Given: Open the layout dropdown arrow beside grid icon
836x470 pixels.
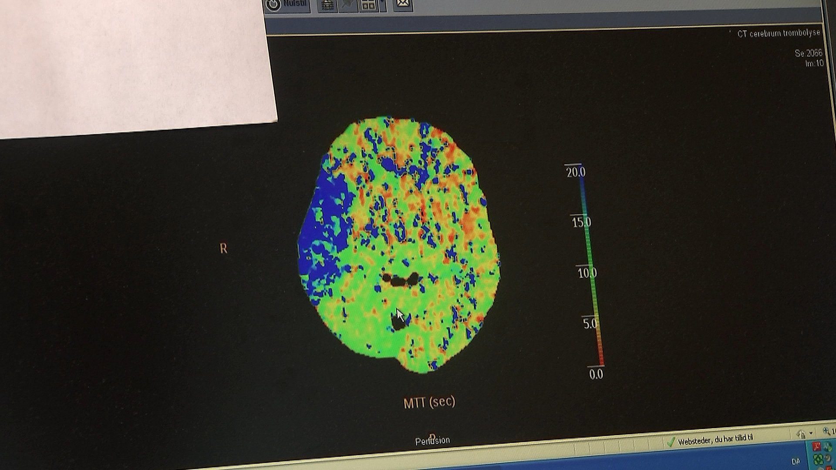Looking at the screenshot, I should coord(382,5).
